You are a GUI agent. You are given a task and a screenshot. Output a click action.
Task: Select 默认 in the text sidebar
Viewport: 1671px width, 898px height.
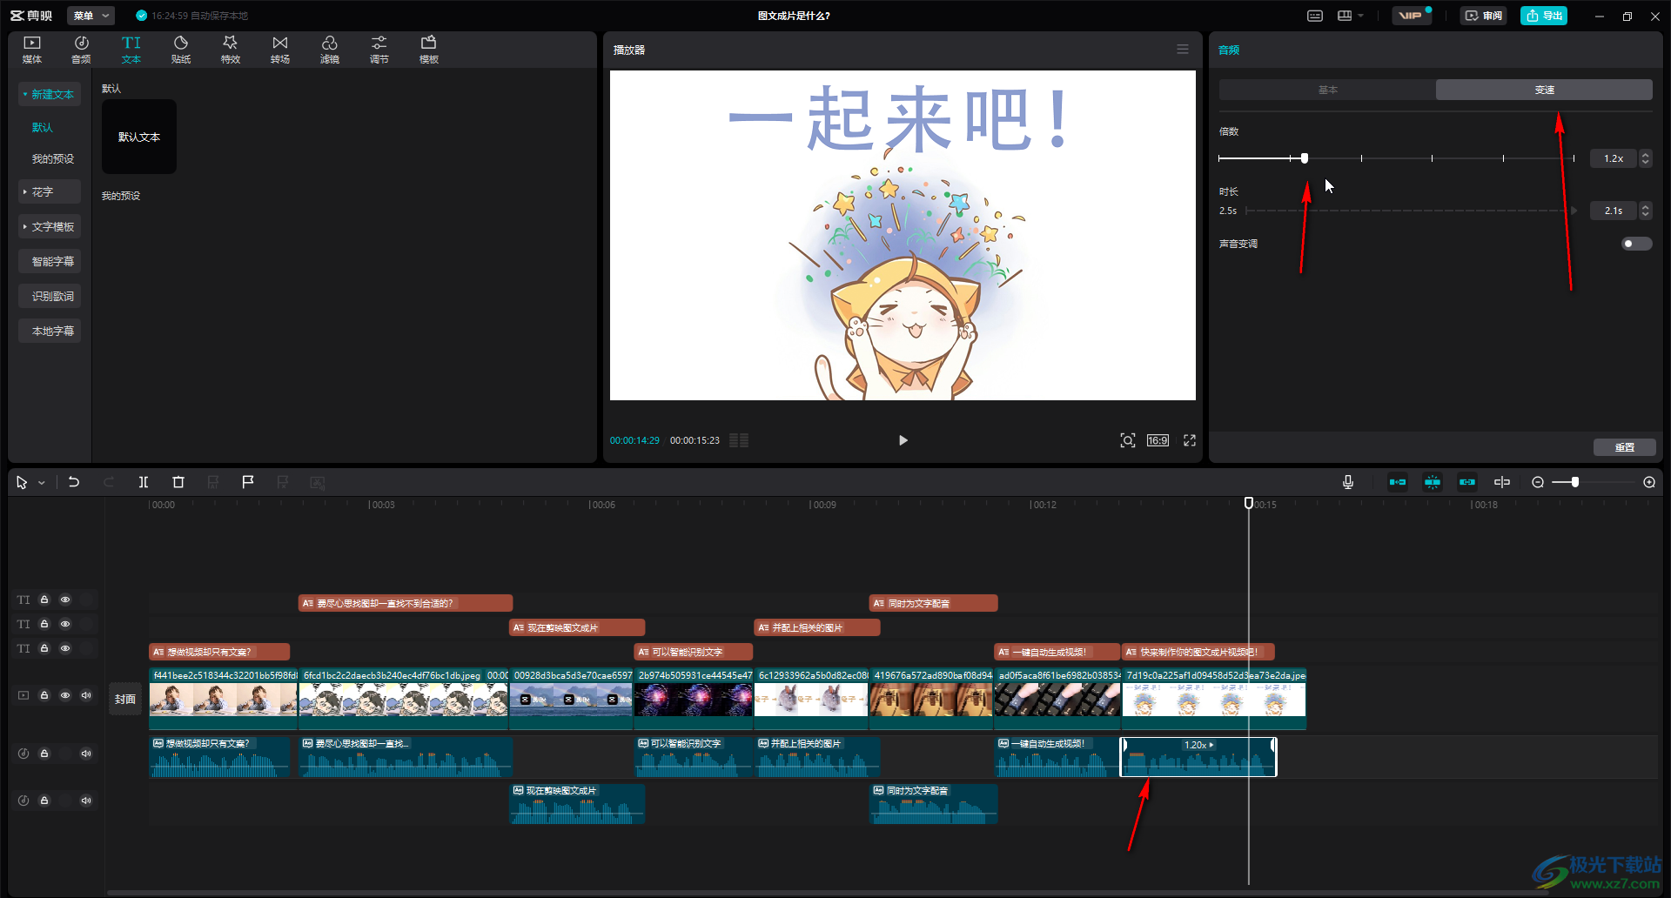click(43, 127)
